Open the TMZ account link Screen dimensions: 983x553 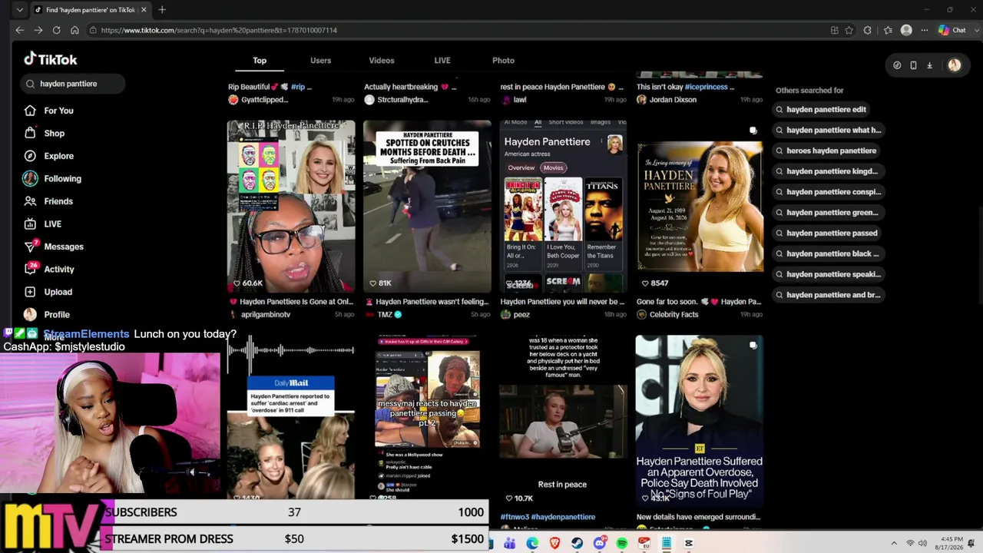tap(385, 315)
